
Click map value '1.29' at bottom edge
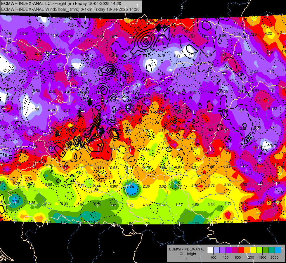pos(196,223)
